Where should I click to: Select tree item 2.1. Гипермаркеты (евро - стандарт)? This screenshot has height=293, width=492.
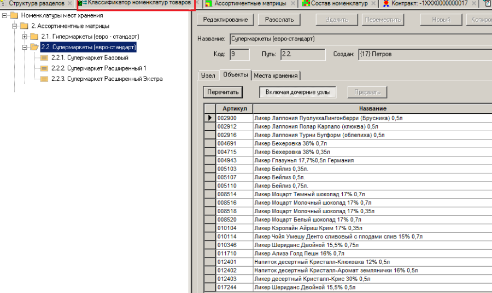coord(90,37)
